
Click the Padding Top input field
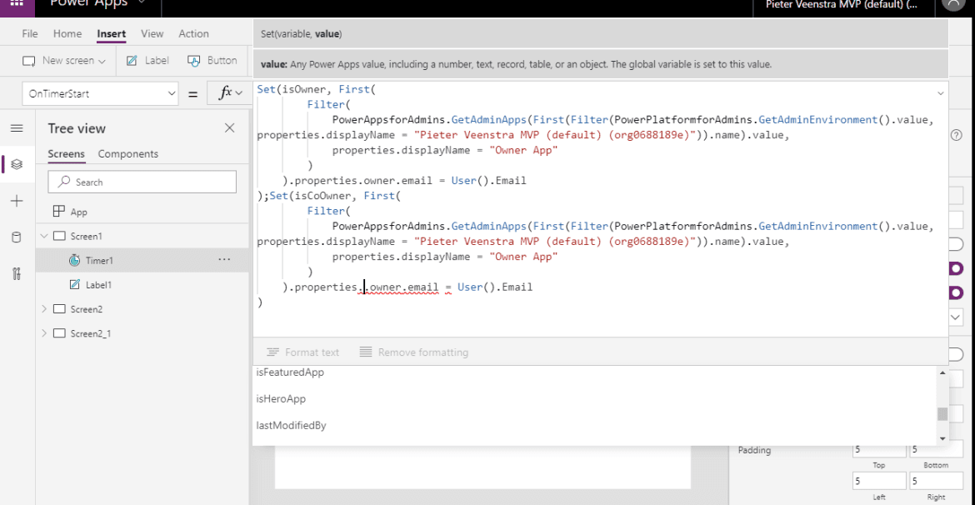tap(878, 449)
